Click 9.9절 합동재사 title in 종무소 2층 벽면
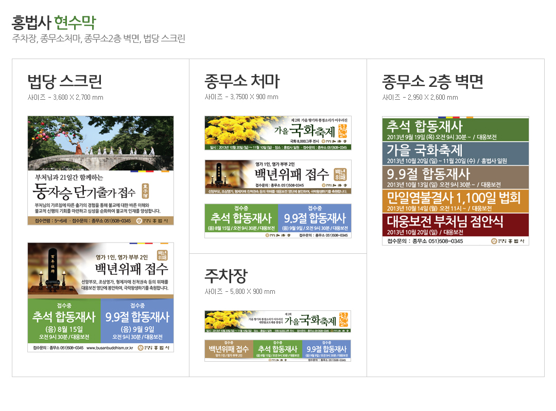 (428, 174)
